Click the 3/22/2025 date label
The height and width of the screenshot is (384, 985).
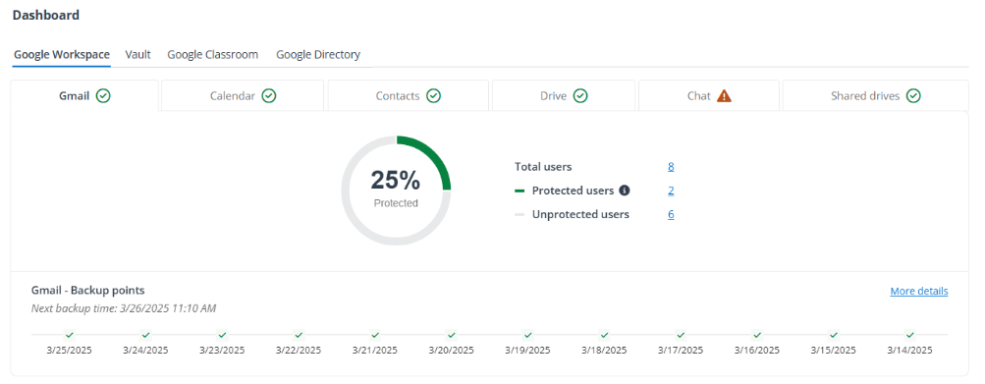(x=299, y=350)
